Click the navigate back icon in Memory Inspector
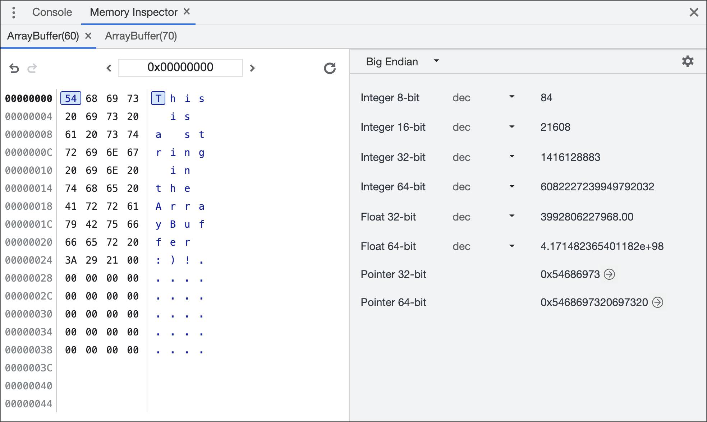Image resolution: width=707 pixels, height=422 pixels. point(14,68)
